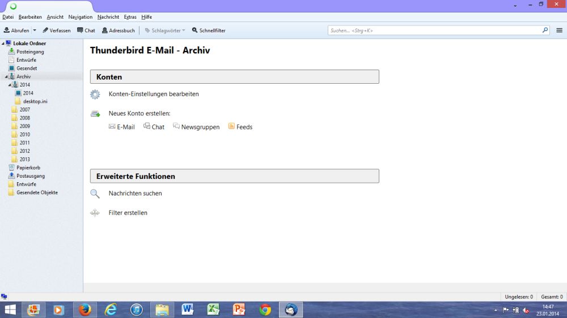The height and width of the screenshot is (318, 567).
Task: Select the Gesendete Objekte folder
Action: (37, 193)
